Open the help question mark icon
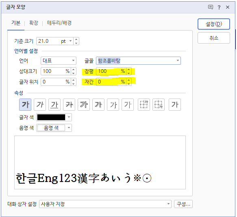Image resolution: width=237 pixels, height=217 pixels. (219, 7)
